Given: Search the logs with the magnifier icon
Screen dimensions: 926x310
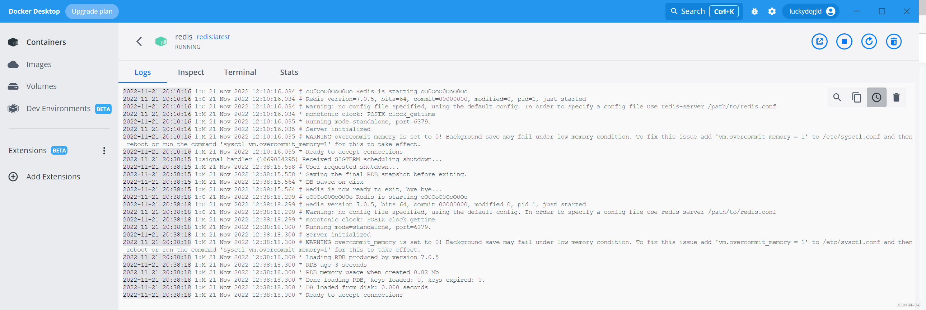Looking at the screenshot, I should pos(837,97).
